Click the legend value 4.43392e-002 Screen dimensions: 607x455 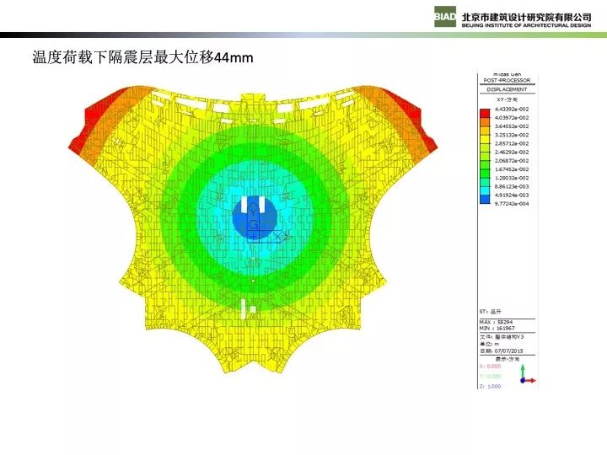(512, 109)
